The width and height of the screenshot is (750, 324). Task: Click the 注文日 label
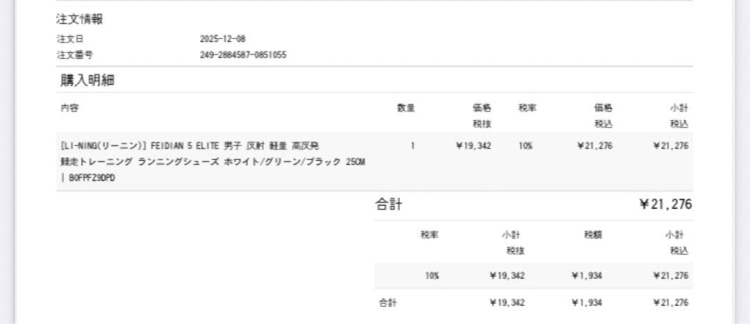pyautogui.click(x=70, y=39)
